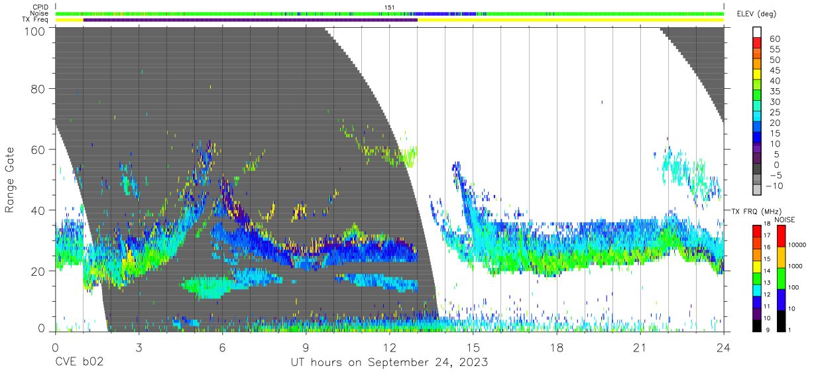This screenshot has height=376, width=814.
Task: Click the CPID label at top left
Action: 39,7
